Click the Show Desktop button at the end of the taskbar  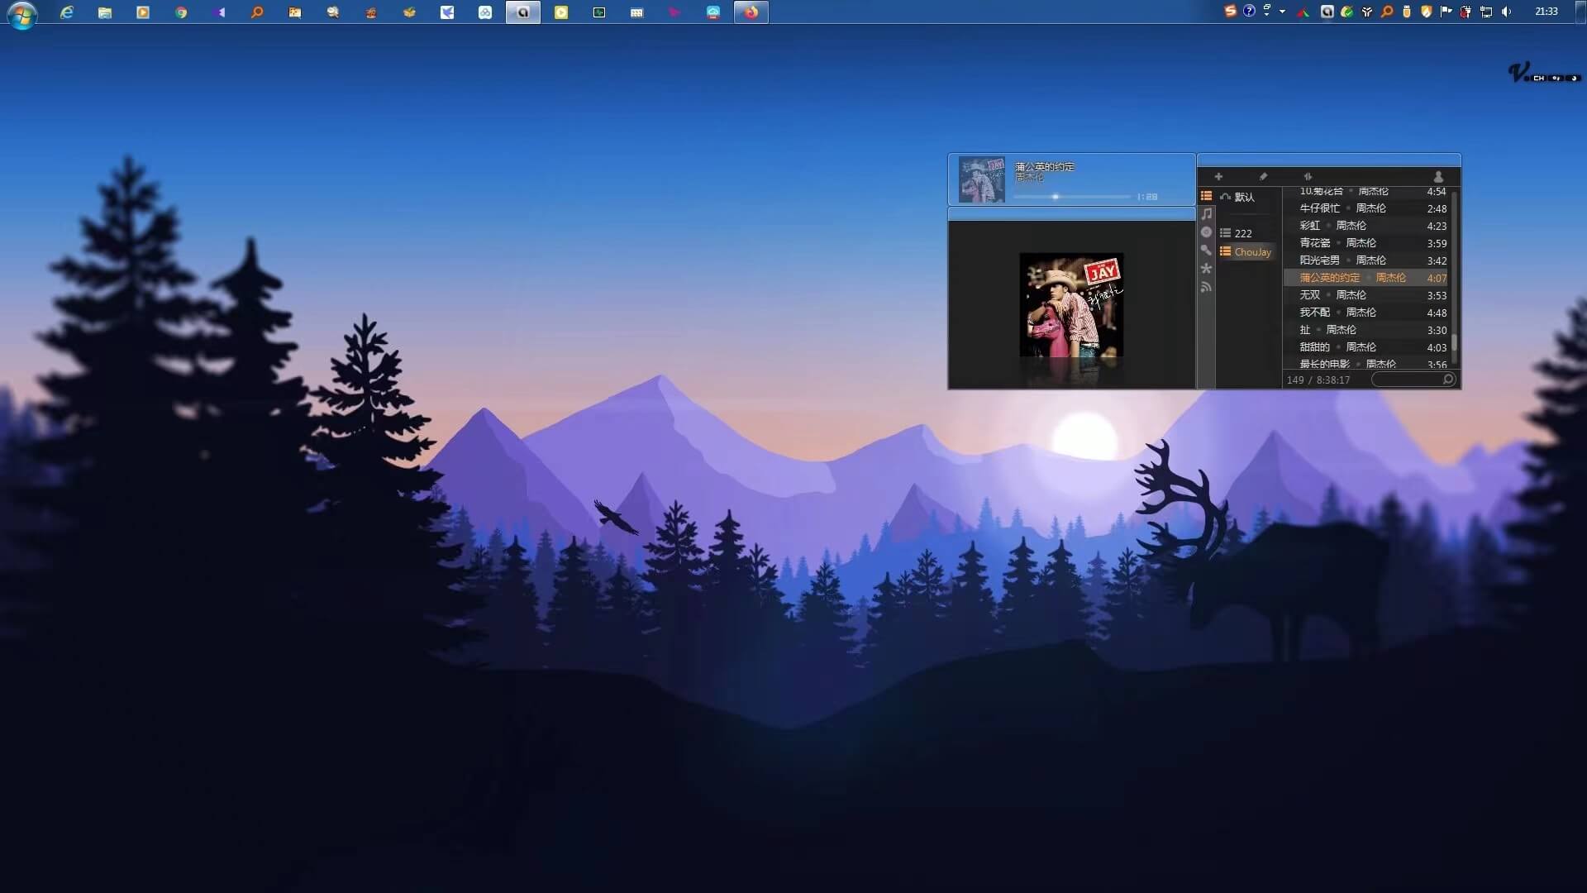click(1580, 12)
